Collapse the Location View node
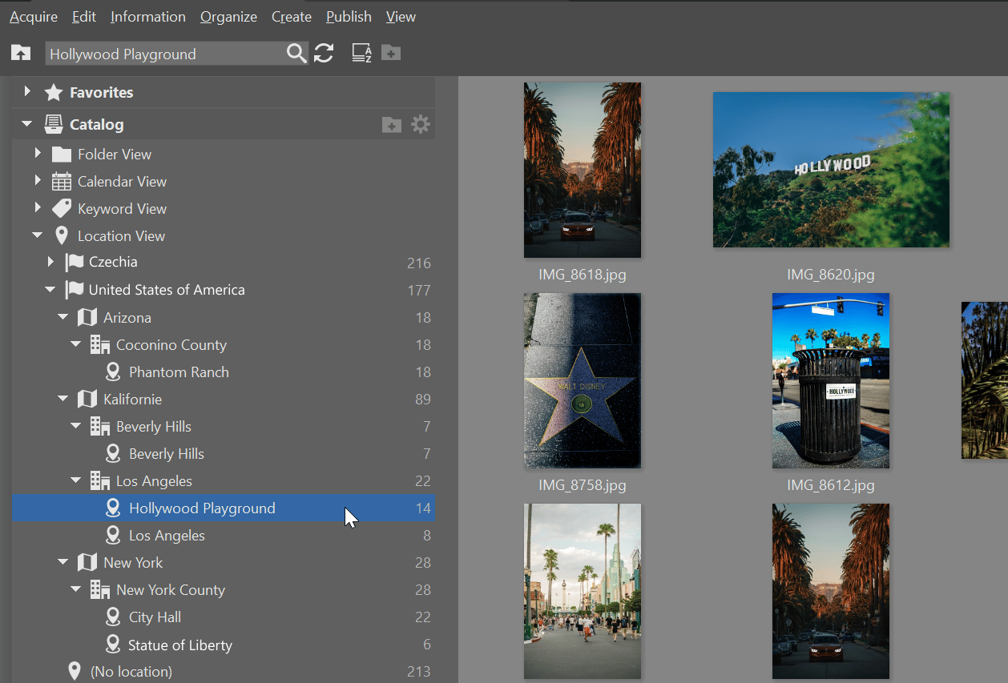Viewport: 1008px width, 683px height. click(x=38, y=235)
